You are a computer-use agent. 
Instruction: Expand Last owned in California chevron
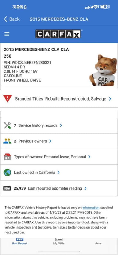[59, 172]
